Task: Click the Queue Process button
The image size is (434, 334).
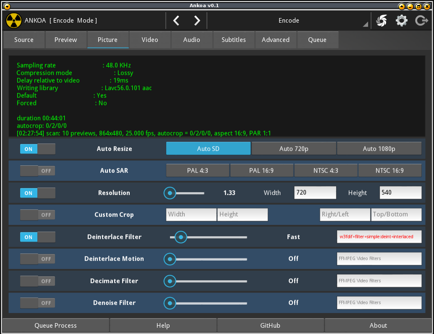Action: point(56,326)
